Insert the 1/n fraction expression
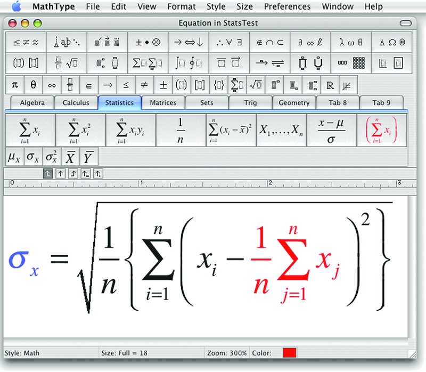The height and width of the screenshot is (372, 426). tap(181, 130)
